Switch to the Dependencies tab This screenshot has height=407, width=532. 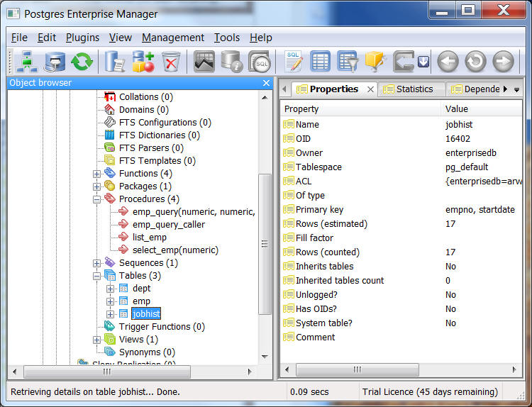475,89
